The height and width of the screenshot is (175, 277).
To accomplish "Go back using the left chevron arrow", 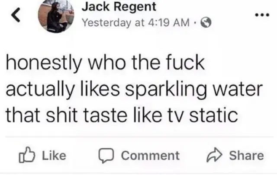I will (16, 15).
